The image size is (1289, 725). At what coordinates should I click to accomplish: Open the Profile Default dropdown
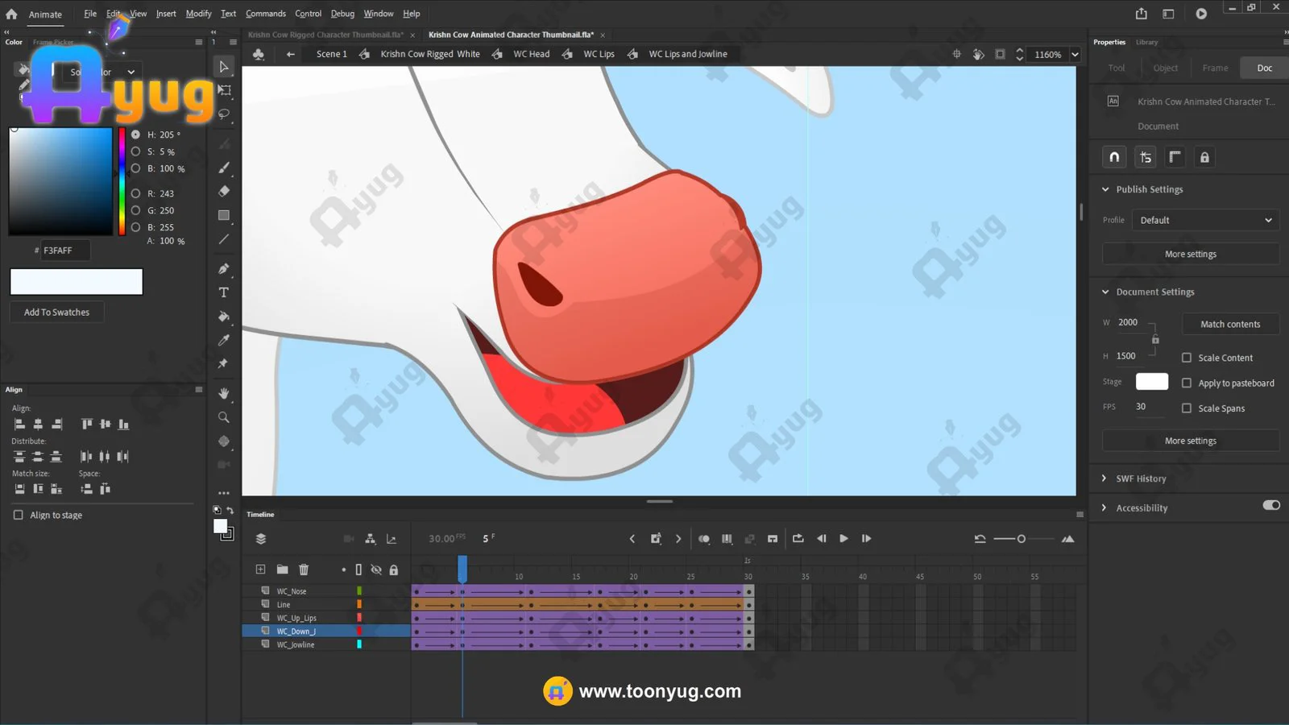pos(1204,220)
